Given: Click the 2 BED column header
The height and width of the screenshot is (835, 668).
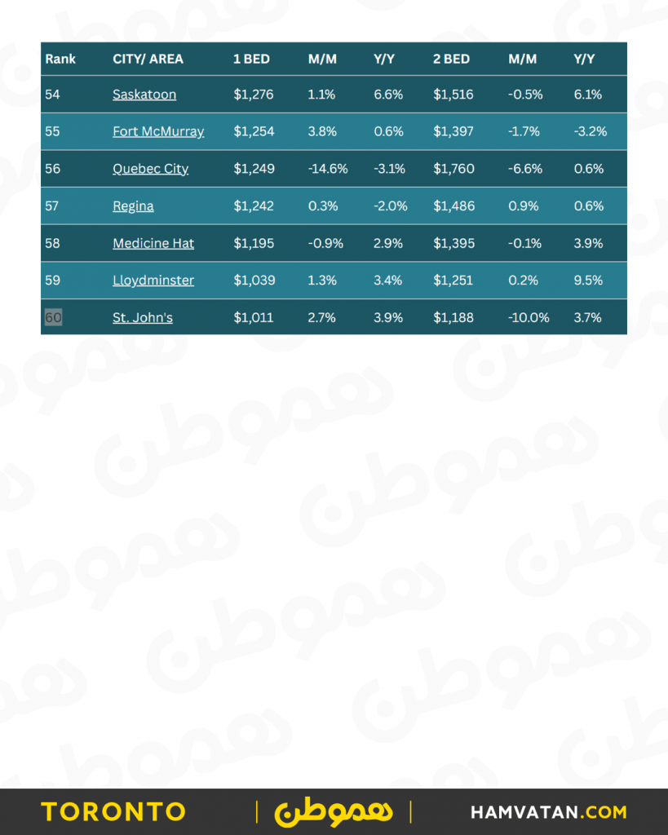Looking at the screenshot, I should click(451, 59).
